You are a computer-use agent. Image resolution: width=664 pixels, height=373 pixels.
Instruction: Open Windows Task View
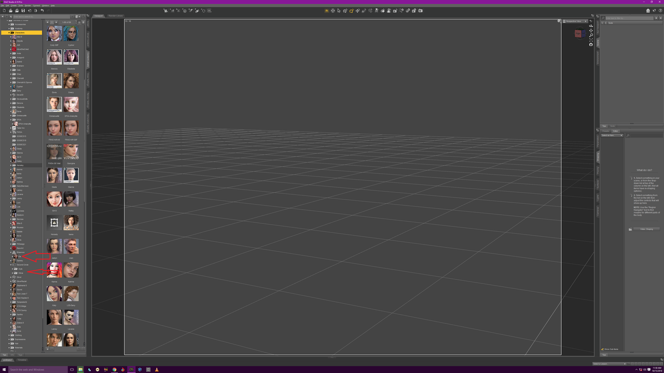[x=72, y=369]
